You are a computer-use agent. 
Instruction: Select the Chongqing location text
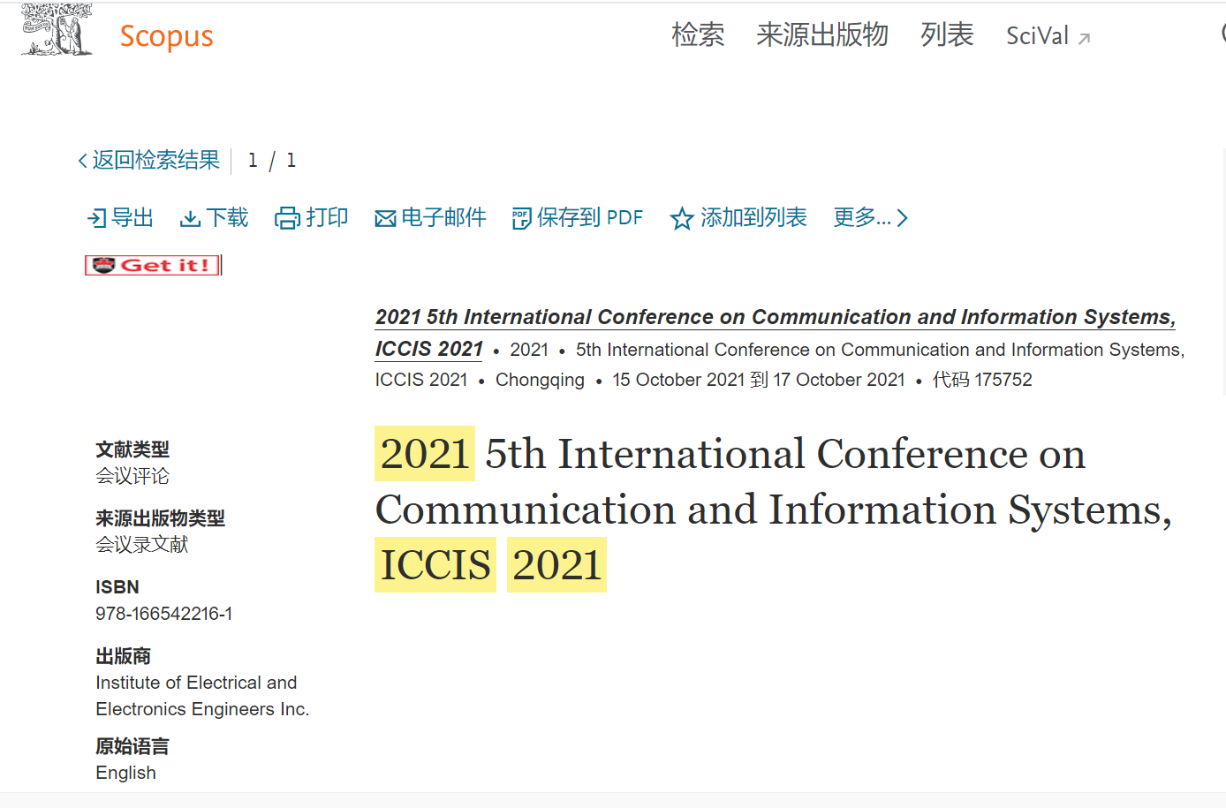540,380
